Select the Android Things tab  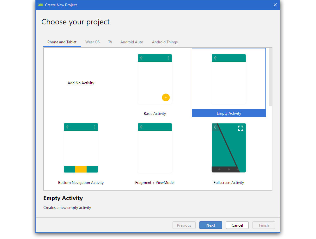[165, 42]
